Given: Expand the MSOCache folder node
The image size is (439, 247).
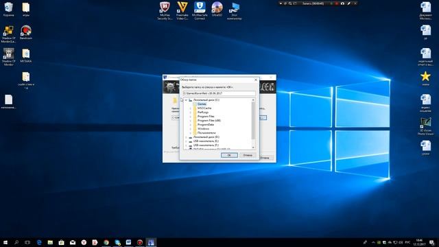Looking at the screenshot, I should click(x=191, y=108).
